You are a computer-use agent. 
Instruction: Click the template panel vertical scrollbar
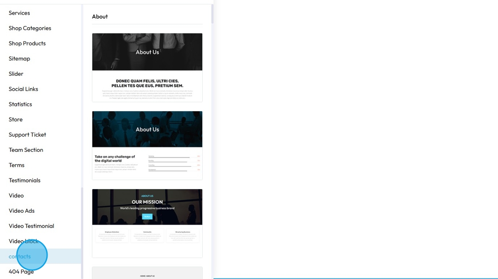pyautogui.click(x=212, y=14)
